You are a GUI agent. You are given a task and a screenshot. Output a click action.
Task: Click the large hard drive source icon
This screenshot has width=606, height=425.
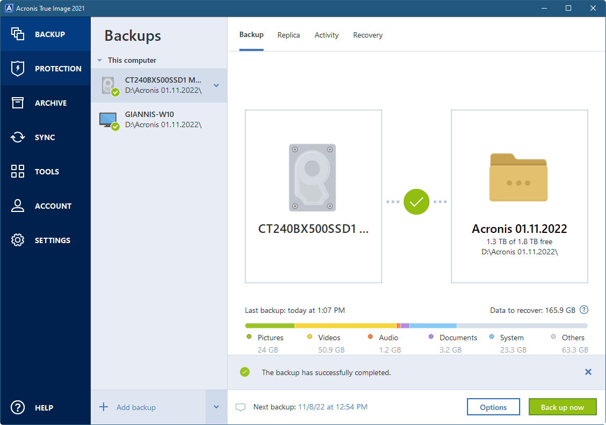coord(312,178)
